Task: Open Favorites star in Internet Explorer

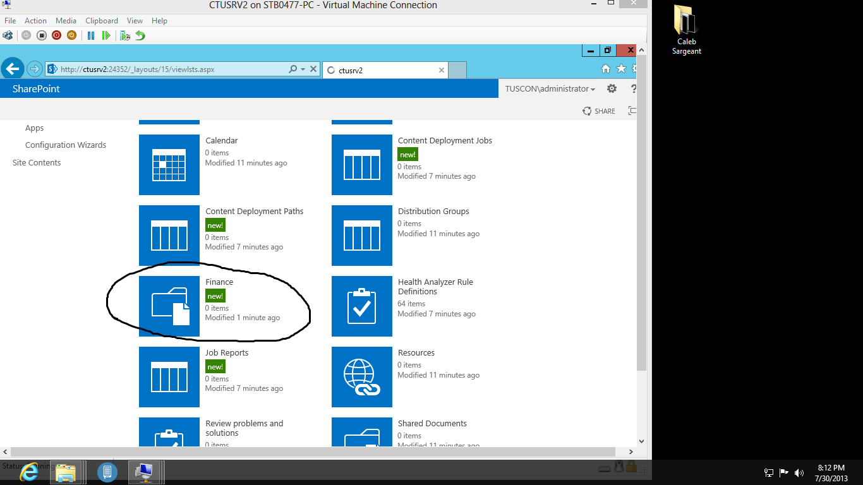Action: click(x=621, y=69)
